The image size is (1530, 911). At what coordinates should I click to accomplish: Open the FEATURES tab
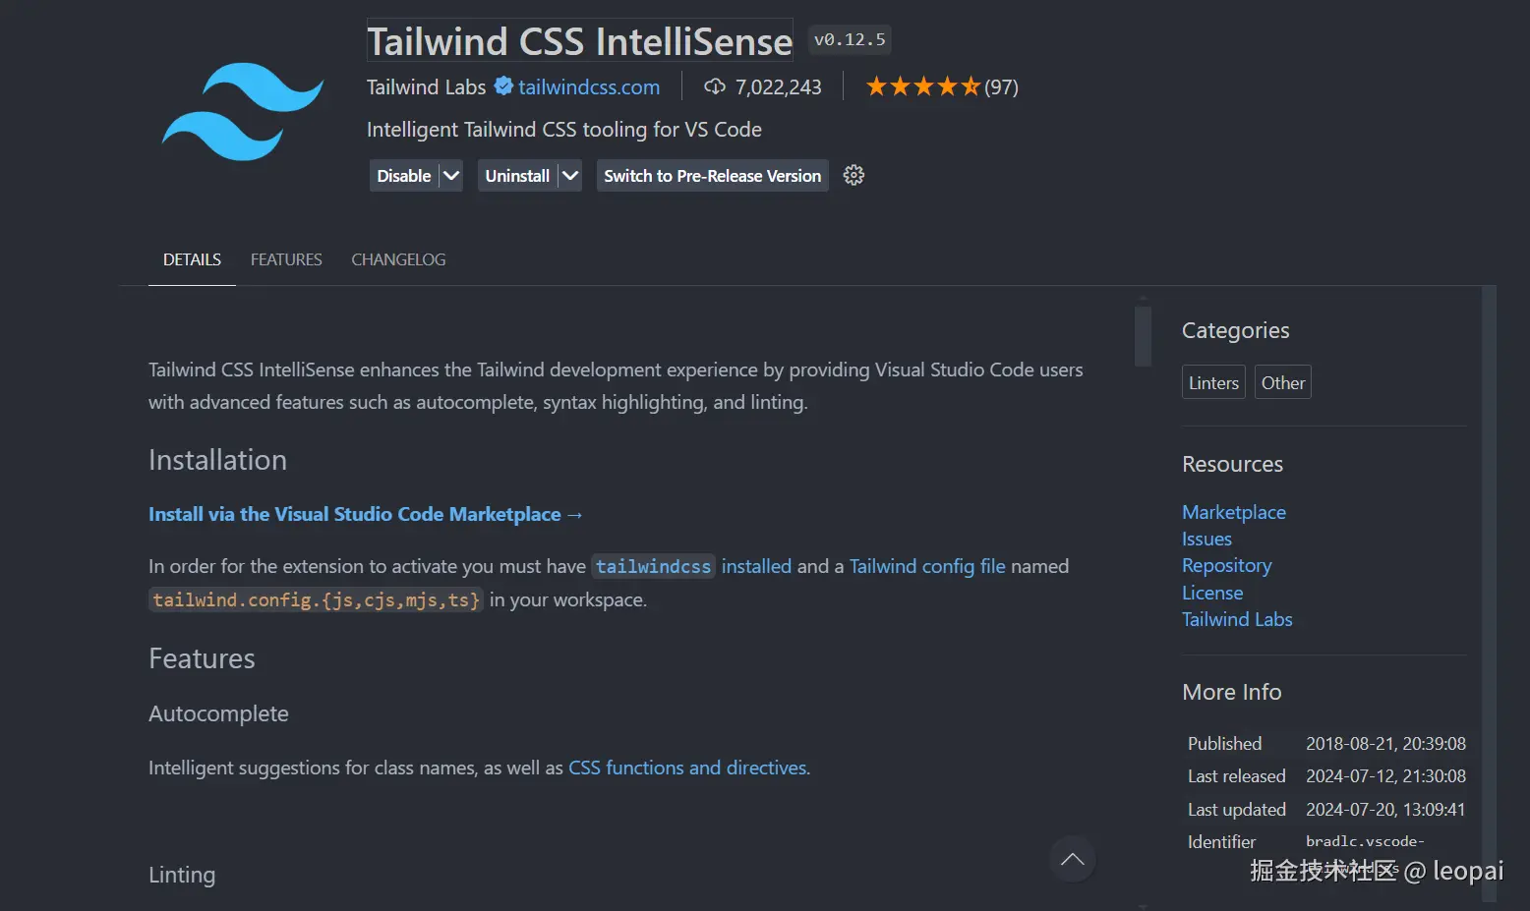pos(286,259)
